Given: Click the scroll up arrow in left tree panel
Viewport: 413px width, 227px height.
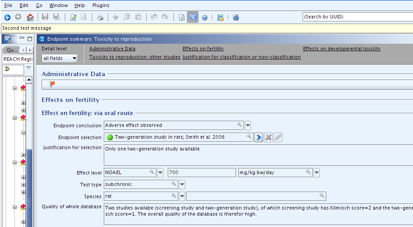Looking at the screenshot, I should [29, 80].
